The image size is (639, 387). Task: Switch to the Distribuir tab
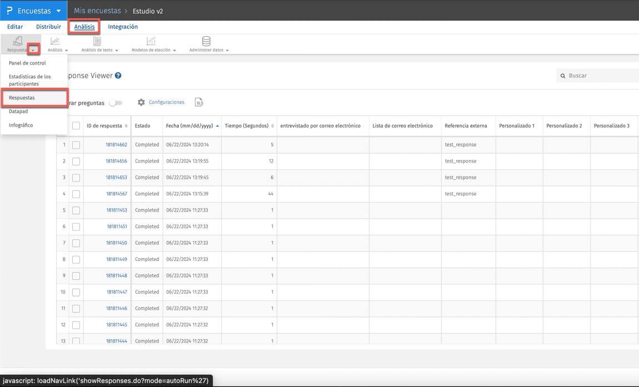pos(48,27)
